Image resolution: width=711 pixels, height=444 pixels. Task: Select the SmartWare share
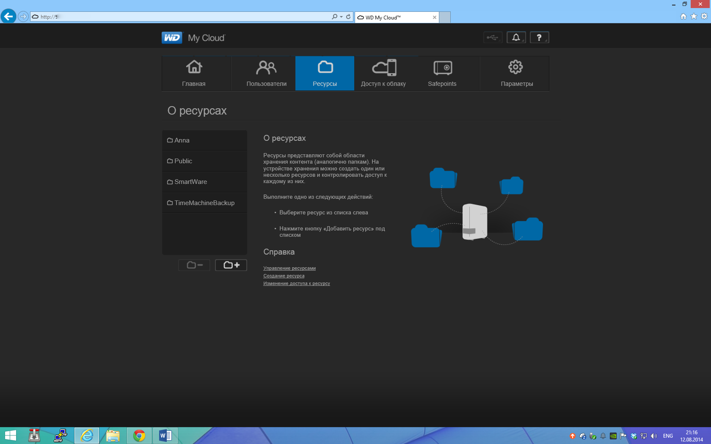pos(204,182)
